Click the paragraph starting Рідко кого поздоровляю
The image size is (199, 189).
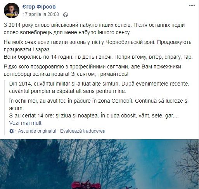[93, 70]
